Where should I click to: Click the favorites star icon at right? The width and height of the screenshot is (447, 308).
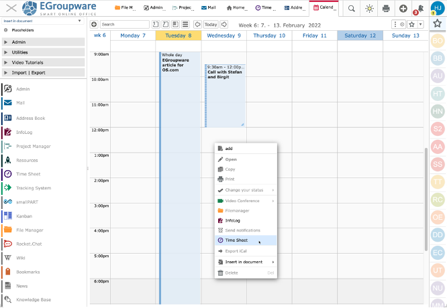pos(438,23)
